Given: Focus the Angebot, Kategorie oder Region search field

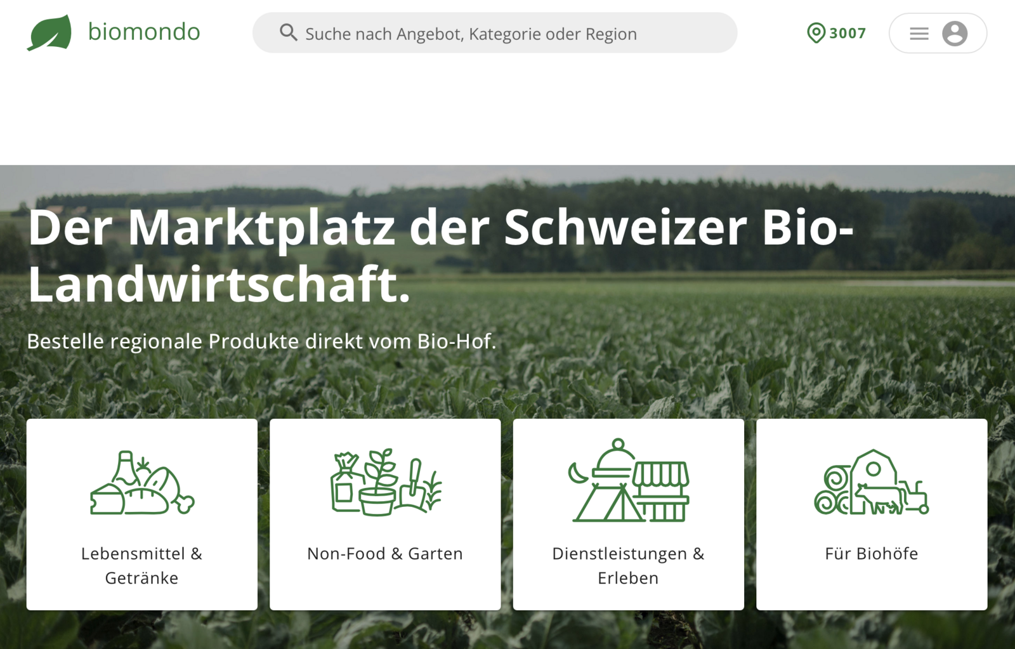Looking at the screenshot, I should point(495,34).
